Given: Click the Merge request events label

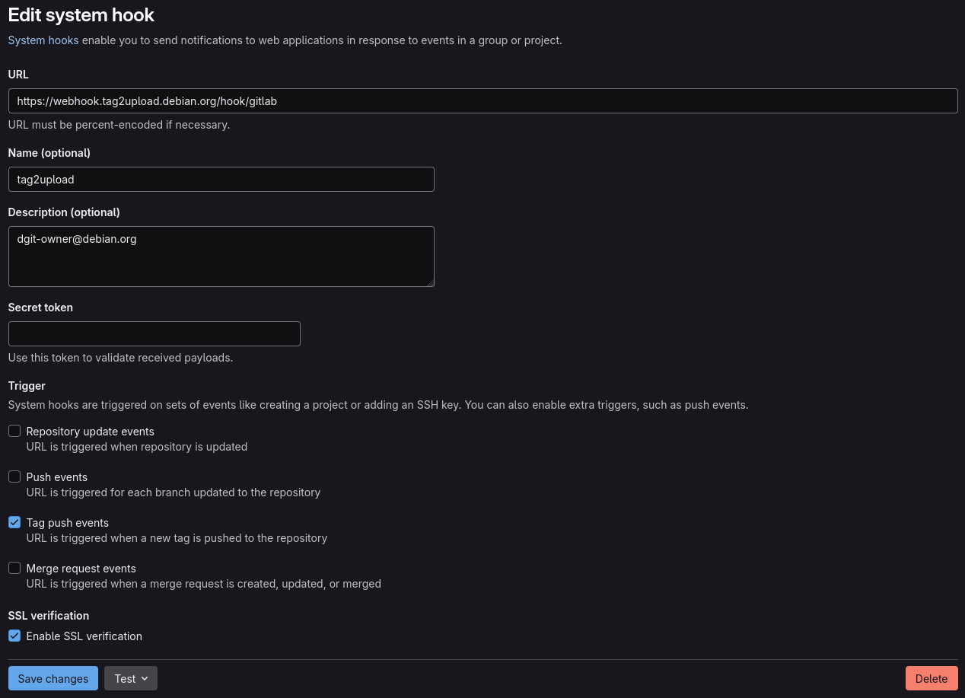Looking at the screenshot, I should pos(81,569).
